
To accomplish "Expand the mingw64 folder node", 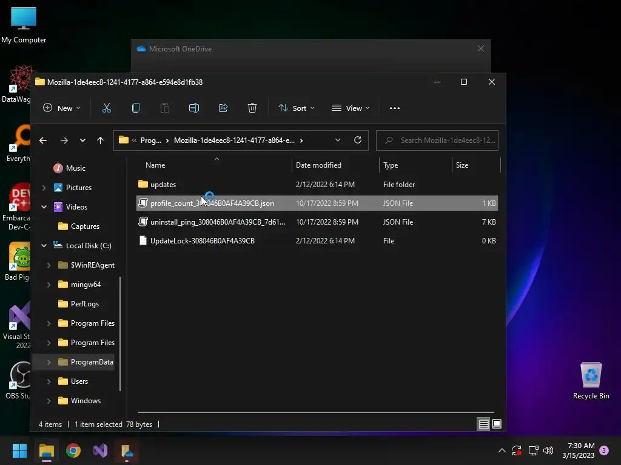I will 49,285.
